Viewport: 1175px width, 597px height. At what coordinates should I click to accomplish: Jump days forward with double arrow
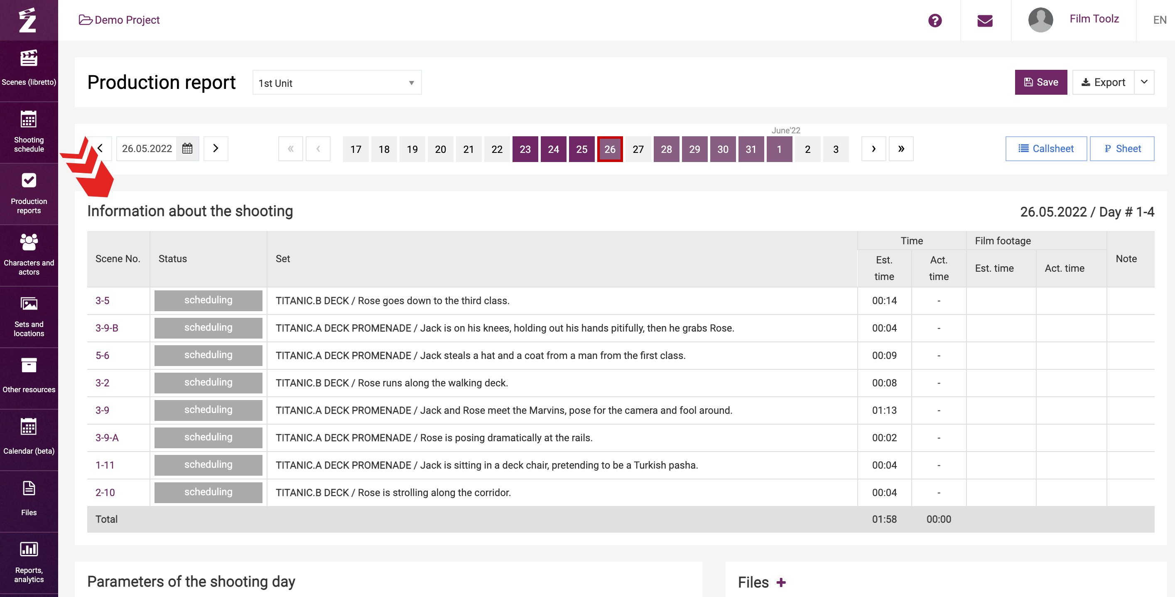click(x=901, y=148)
